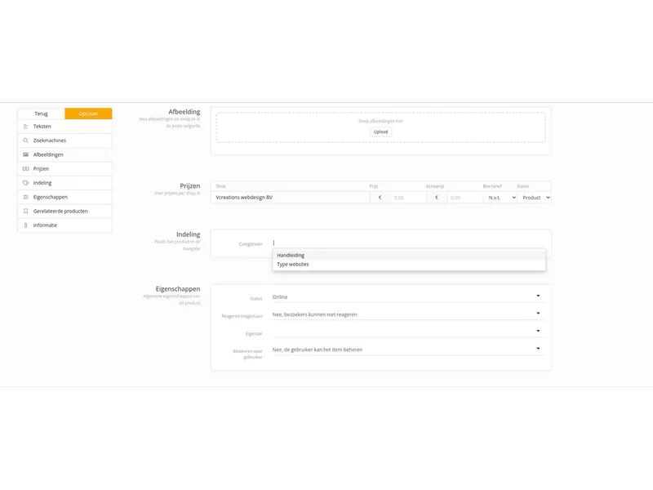Click the Prijzen money icon
The height and width of the screenshot is (490, 653).
pyautogui.click(x=25, y=169)
